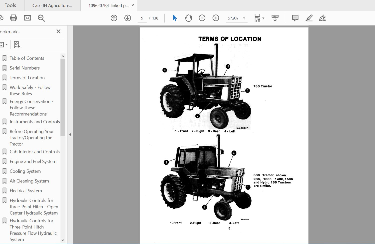Click the 786 Tractor caption text
375x244 pixels.
(263, 86)
